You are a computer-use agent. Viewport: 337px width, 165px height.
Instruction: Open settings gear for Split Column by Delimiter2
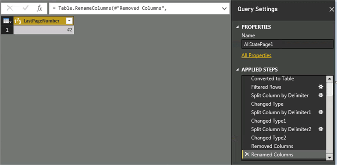click(x=321, y=129)
